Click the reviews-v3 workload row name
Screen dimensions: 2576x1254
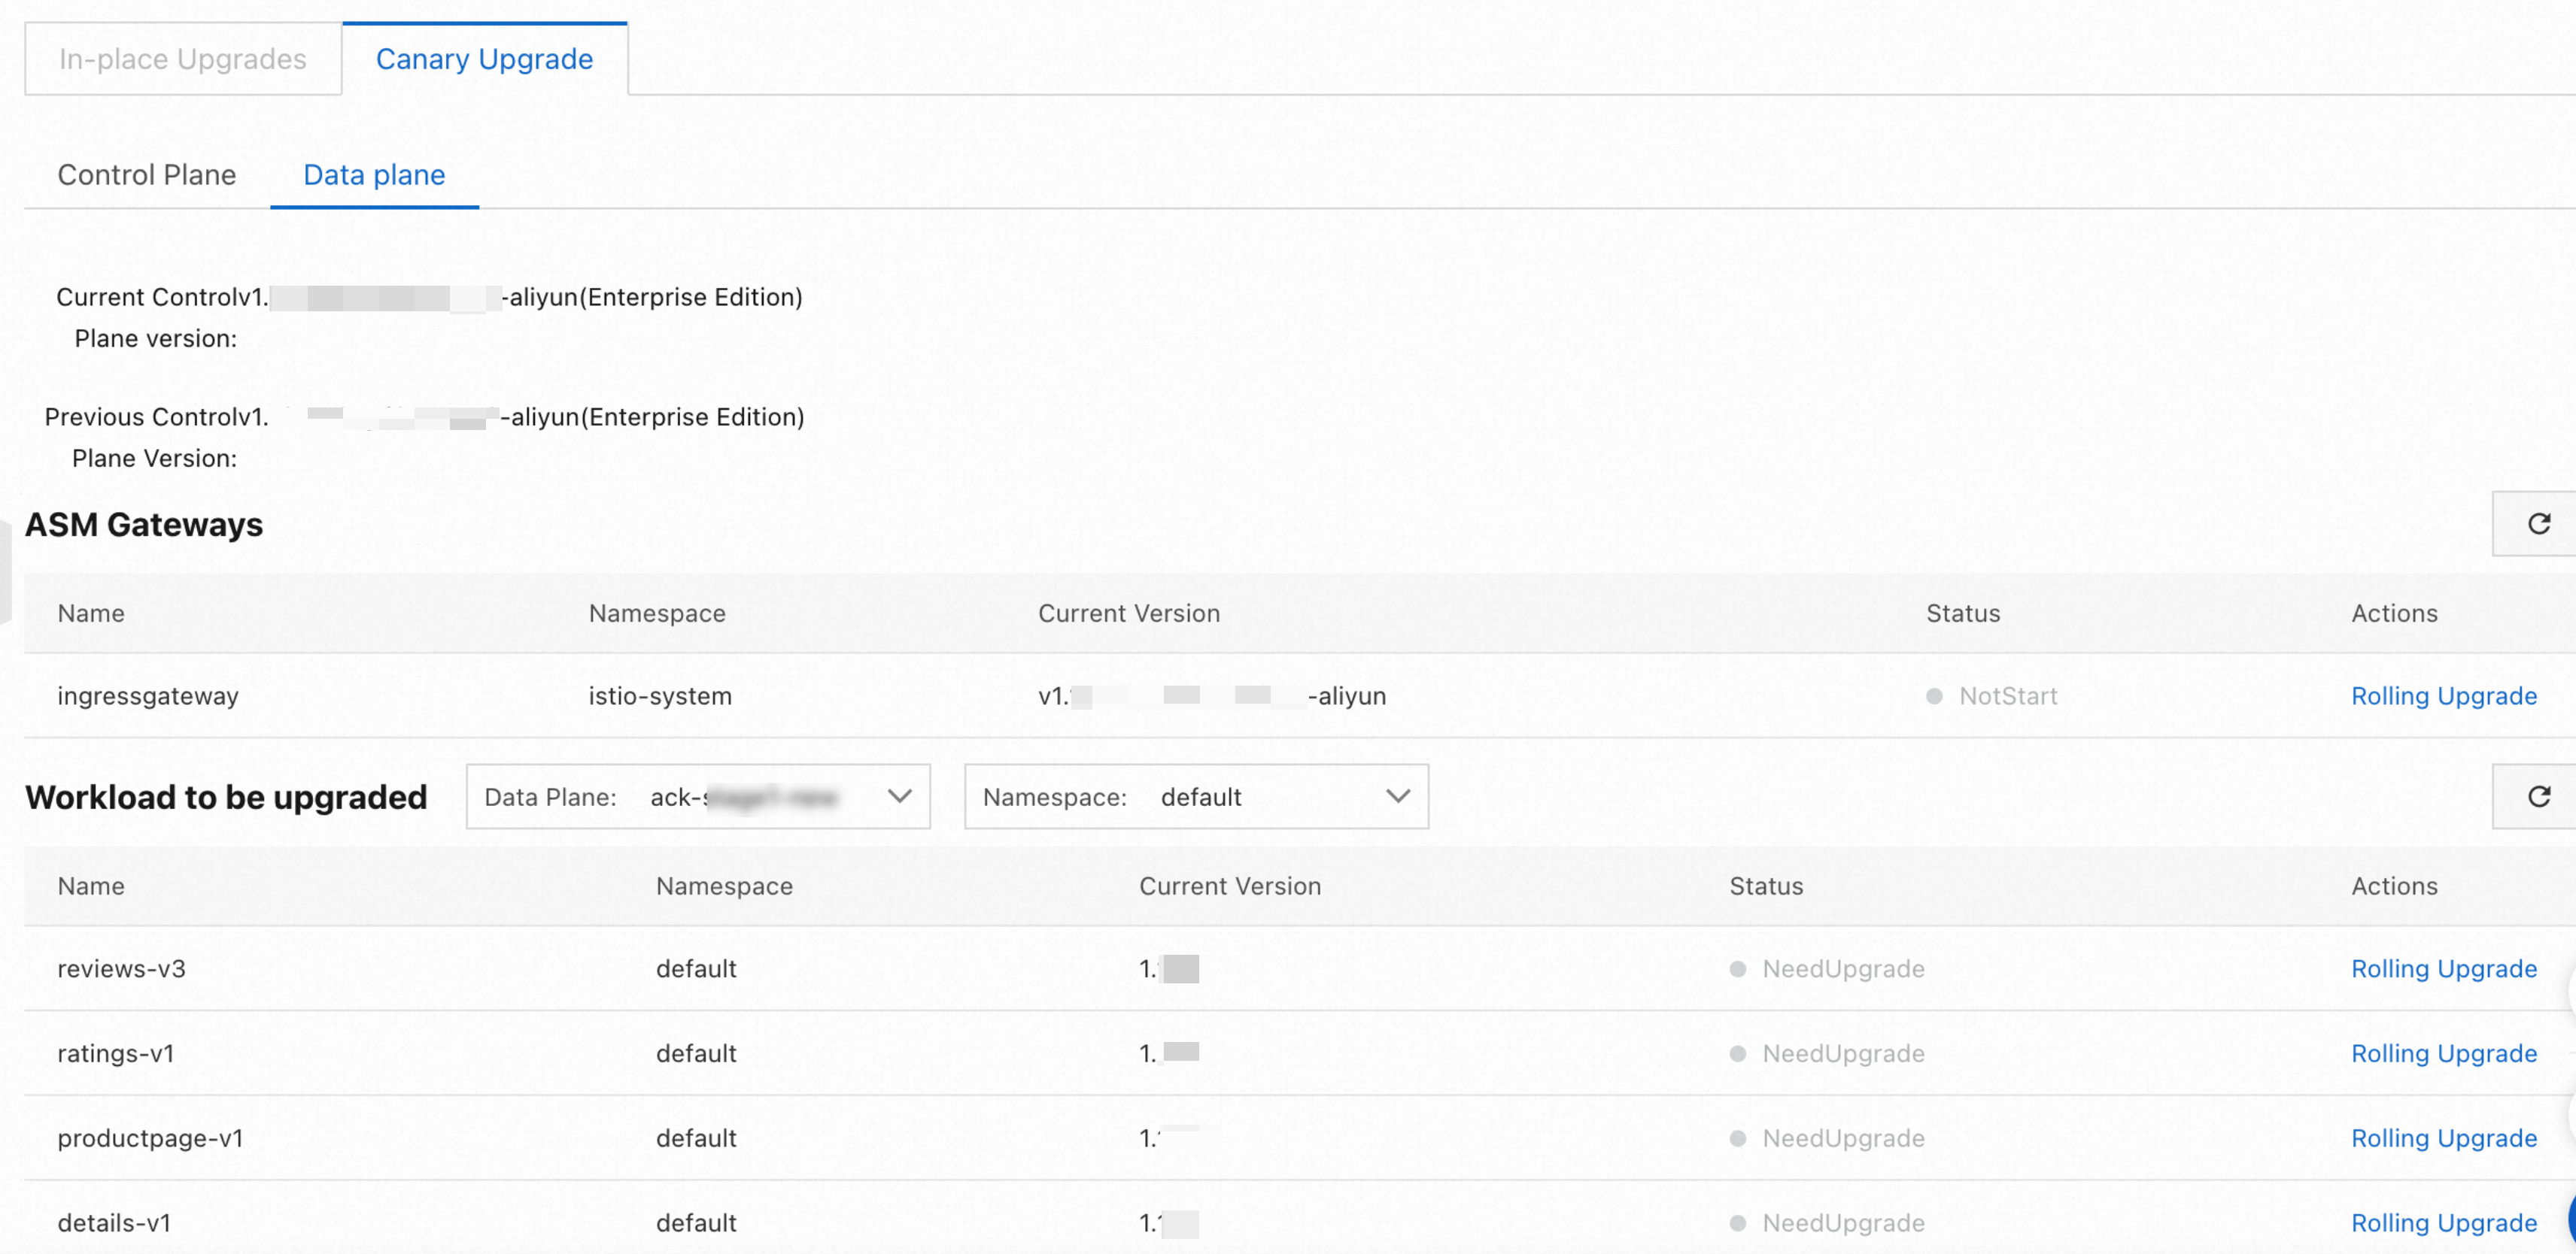[x=121, y=968]
